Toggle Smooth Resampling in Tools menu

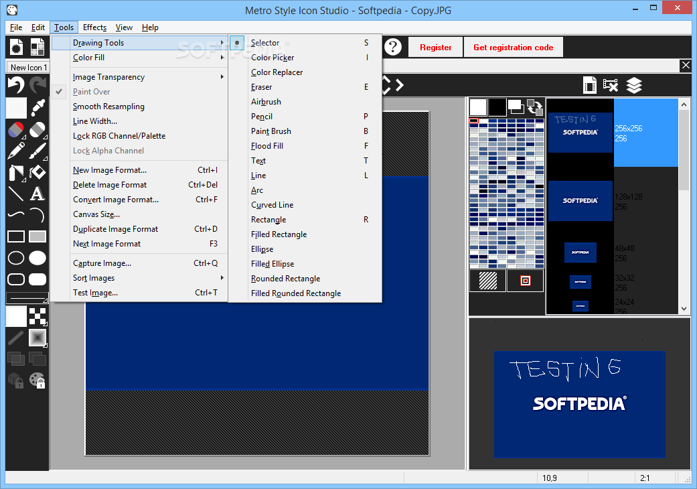(139, 107)
